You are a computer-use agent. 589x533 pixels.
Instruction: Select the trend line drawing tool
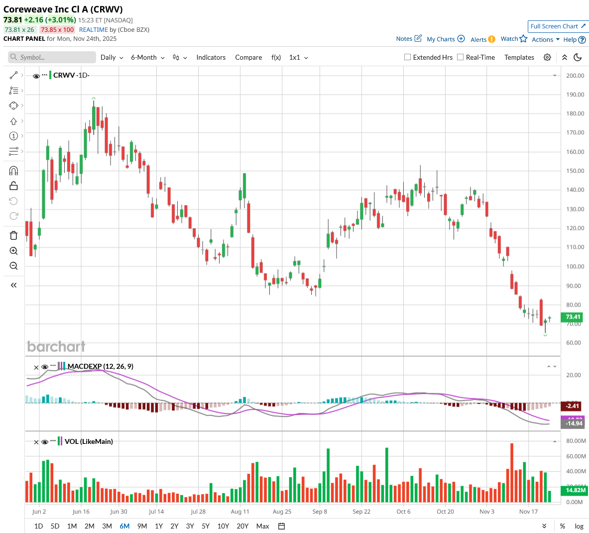(x=13, y=76)
